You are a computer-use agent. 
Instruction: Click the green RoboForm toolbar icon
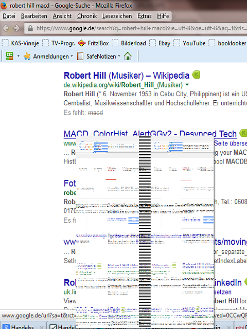(9, 56)
